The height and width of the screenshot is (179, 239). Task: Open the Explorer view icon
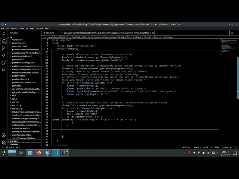pos(3,41)
